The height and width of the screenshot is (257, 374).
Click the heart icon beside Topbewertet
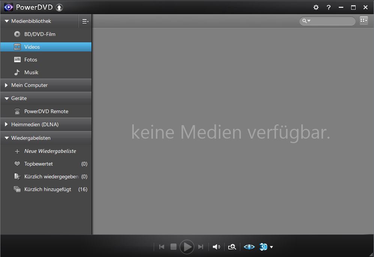[x=17, y=164]
